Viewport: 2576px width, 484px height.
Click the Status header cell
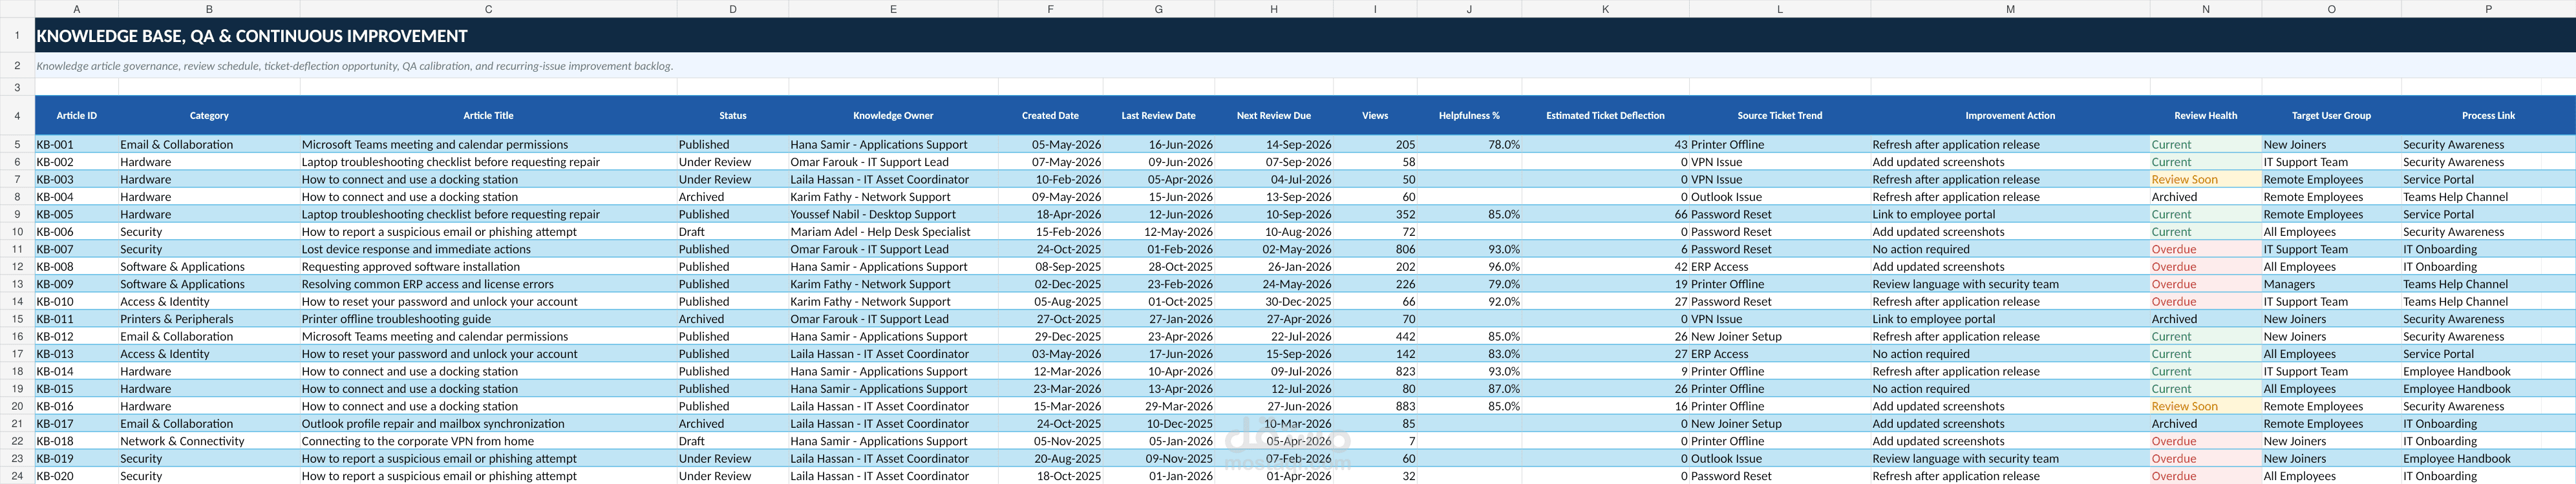coord(733,116)
